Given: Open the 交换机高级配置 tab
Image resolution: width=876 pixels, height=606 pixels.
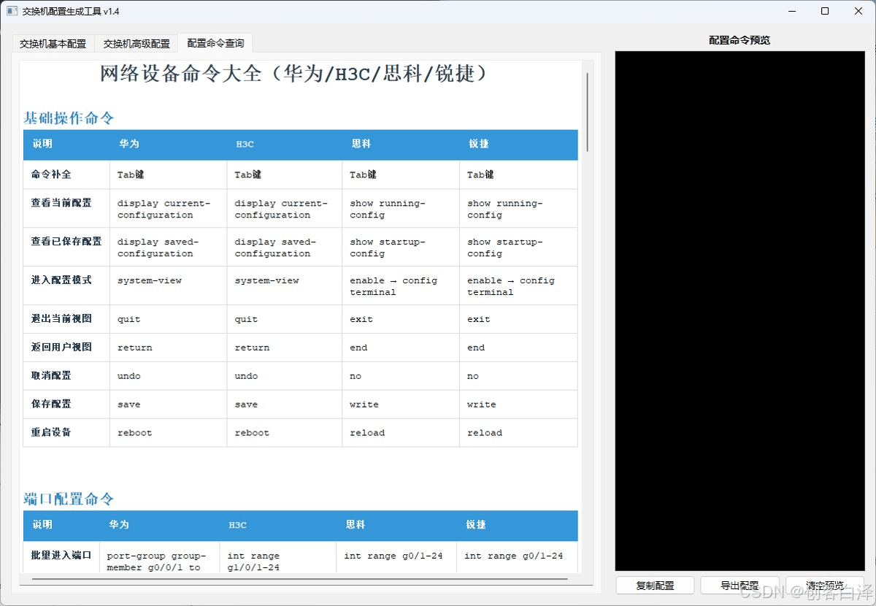Looking at the screenshot, I should (x=137, y=44).
